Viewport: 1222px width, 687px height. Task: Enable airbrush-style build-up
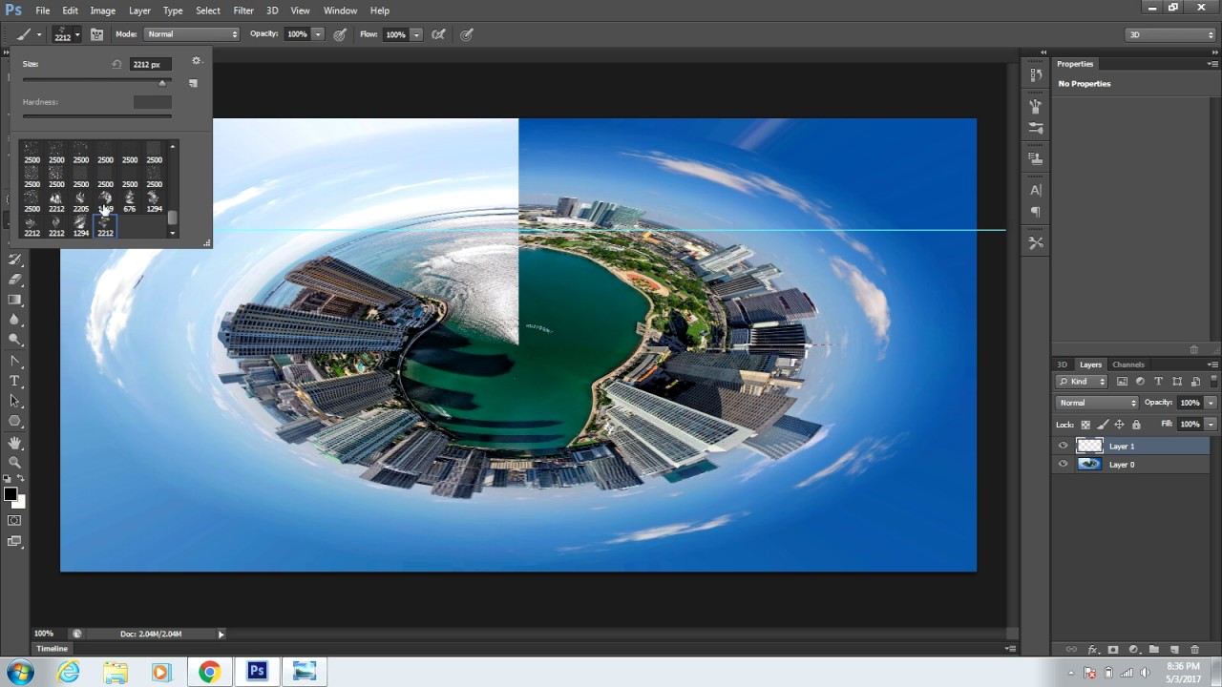pyautogui.click(x=438, y=34)
